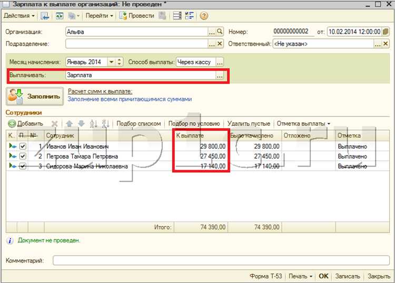Toggle checkbox for Сидорова Марина Николаевна

23,166
